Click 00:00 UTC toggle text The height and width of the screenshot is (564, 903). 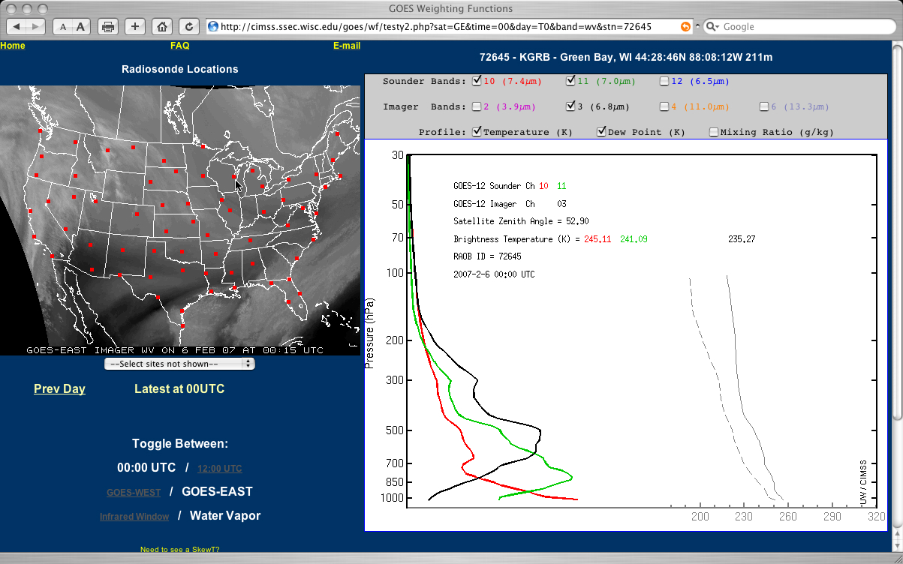point(146,467)
